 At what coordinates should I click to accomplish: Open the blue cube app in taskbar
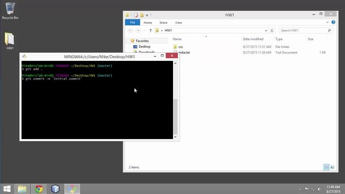(55, 189)
